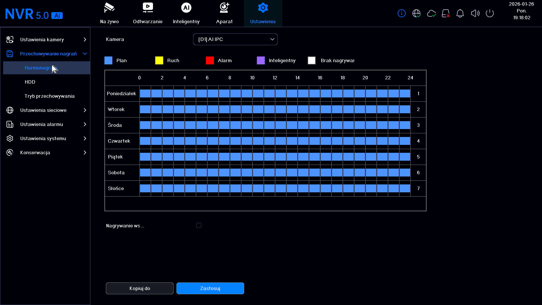Click the Konserwacja wrench icon
Image resolution: width=542 pixels, height=305 pixels.
coord(10,152)
